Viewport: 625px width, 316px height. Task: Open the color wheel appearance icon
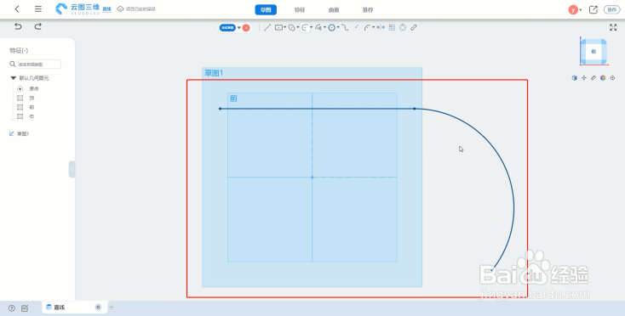coord(603,78)
